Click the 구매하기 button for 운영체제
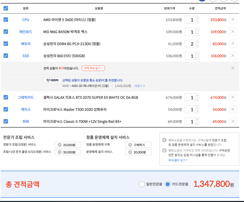This screenshot has width=244, height=202. pos(138,145)
